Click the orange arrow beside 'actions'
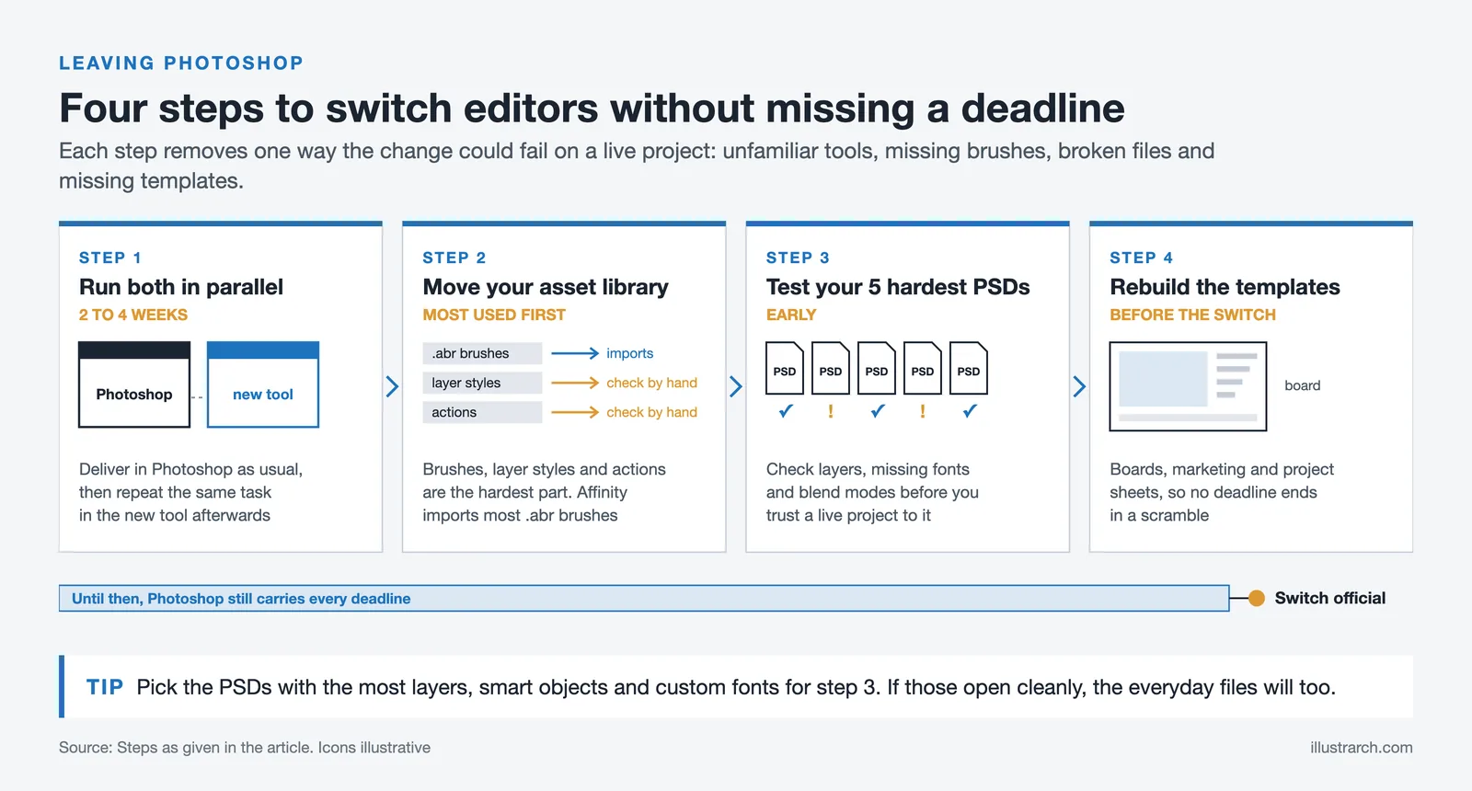 coord(575,412)
